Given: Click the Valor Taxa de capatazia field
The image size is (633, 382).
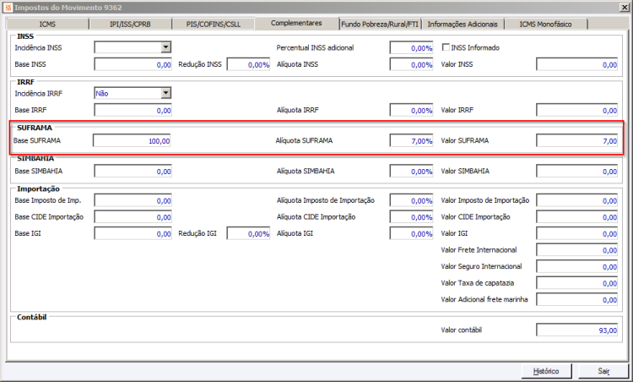Looking at the screenshot, I should tap(577, 283).
